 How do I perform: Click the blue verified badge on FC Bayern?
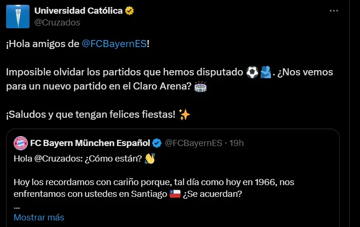point(157,143)
